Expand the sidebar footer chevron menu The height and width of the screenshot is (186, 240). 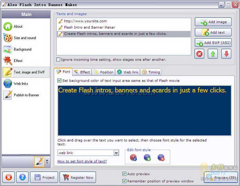pyautogui.click(x=47, y=161)
